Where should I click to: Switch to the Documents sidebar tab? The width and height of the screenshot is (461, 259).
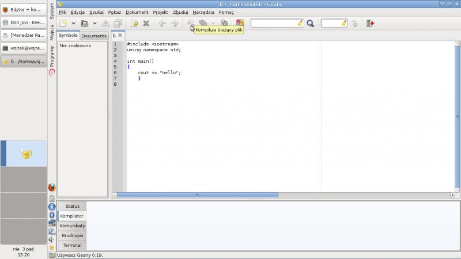94,36
